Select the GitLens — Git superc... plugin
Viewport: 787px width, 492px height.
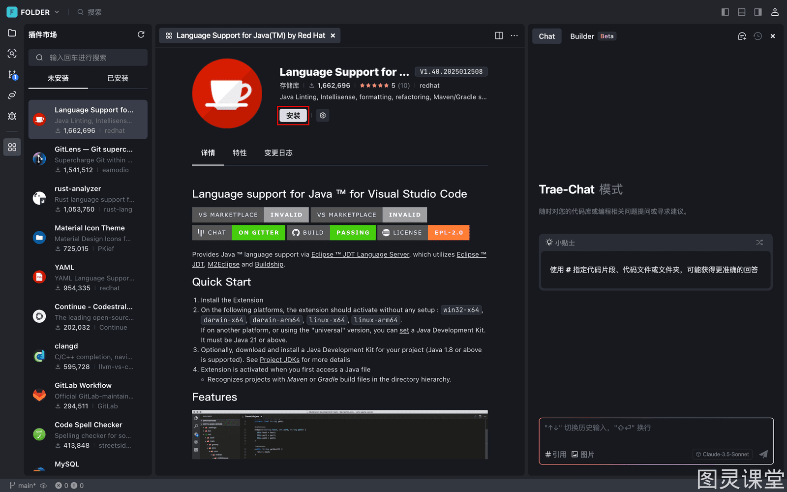[88, 159]
